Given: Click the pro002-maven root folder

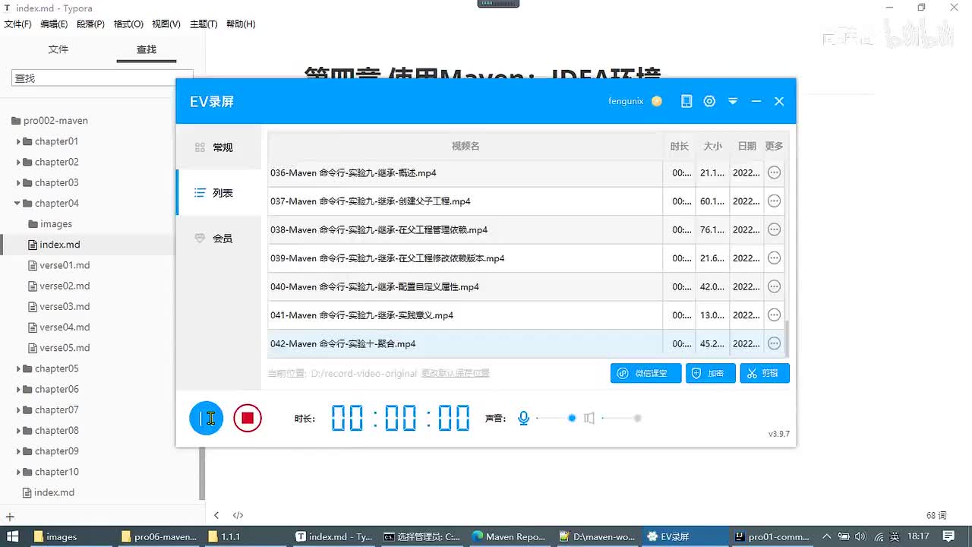Looking at the screenshot, I should 50,120.
